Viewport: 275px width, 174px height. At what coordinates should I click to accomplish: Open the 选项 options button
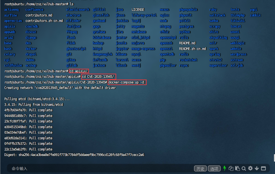[214, 169]
